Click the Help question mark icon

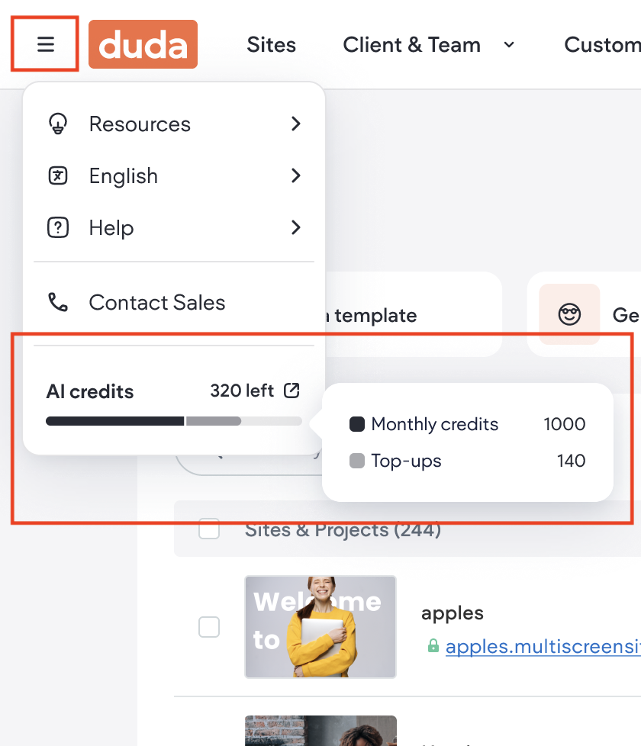tap(58, 227)
